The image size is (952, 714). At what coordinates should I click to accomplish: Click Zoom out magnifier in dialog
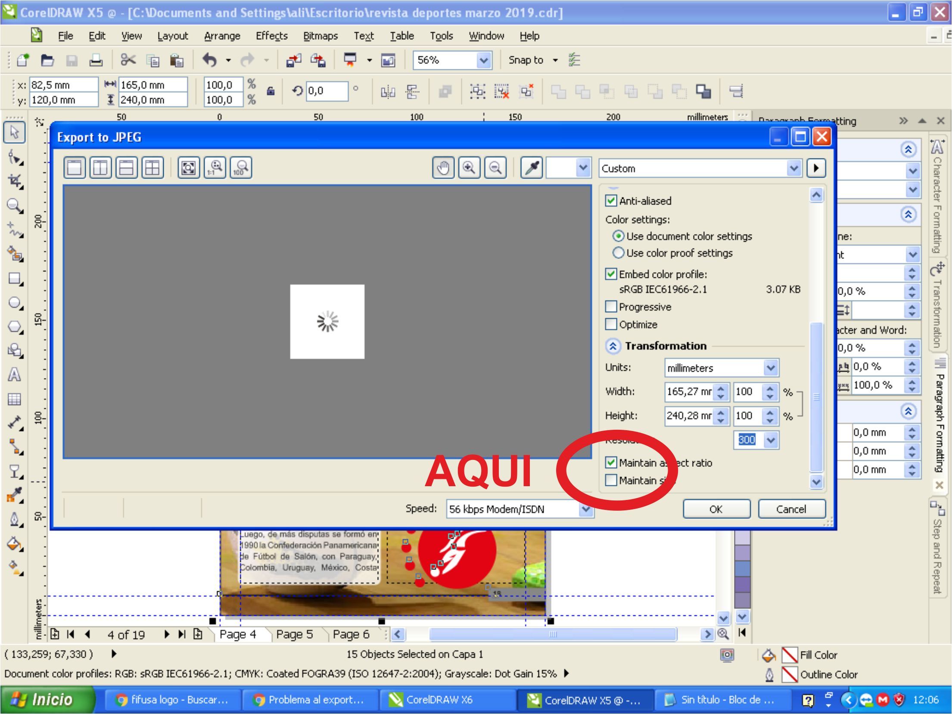(495, 168)
